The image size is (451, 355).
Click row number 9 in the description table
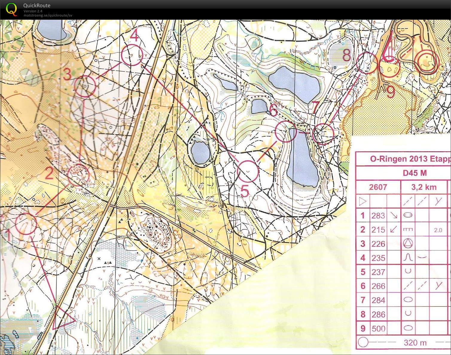(363, 328)
